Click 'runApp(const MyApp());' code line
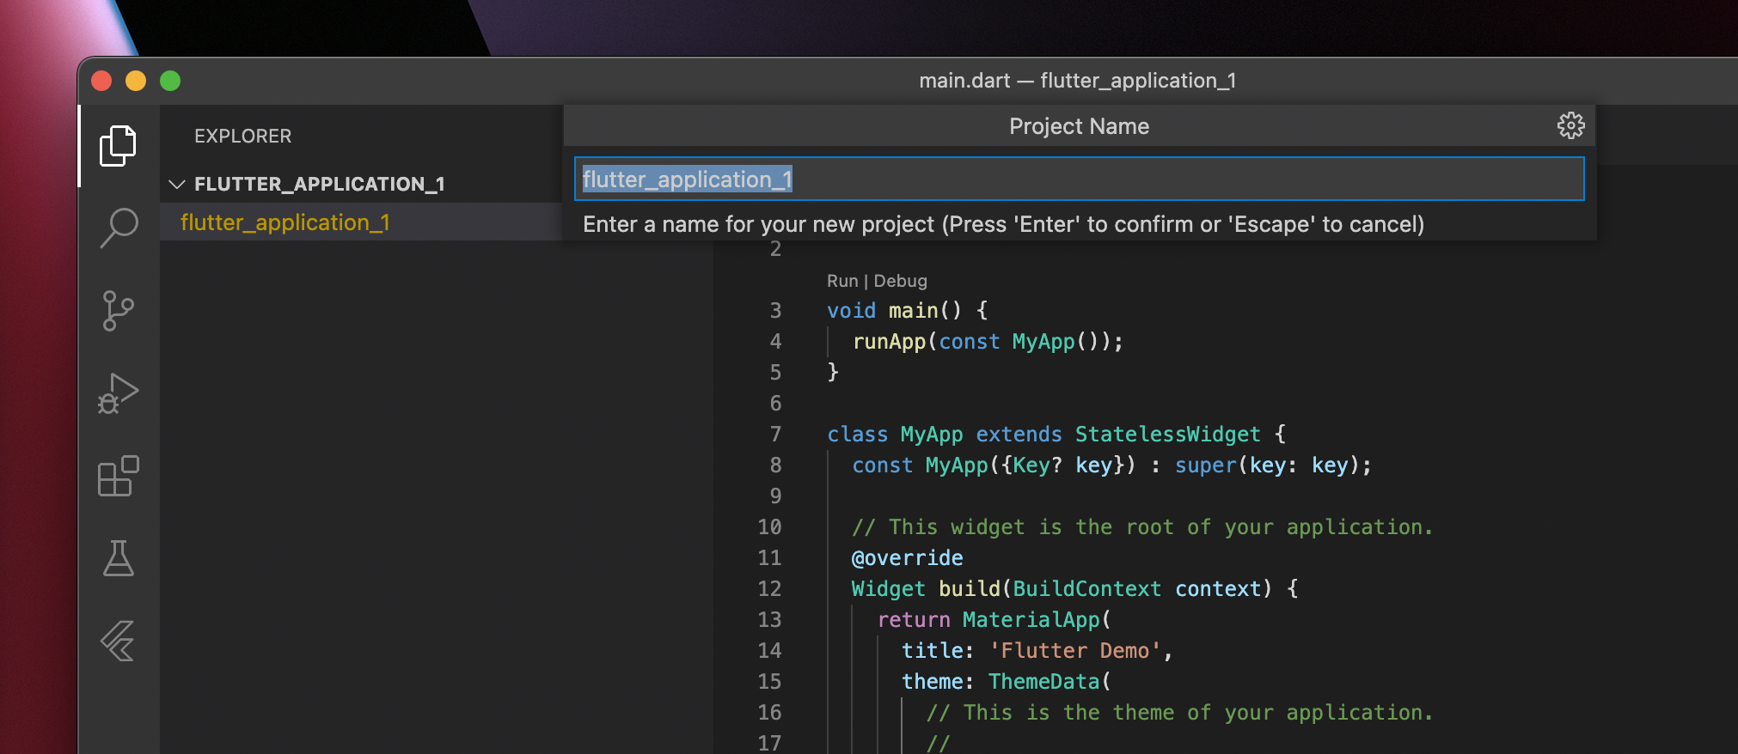 point(988,341)
